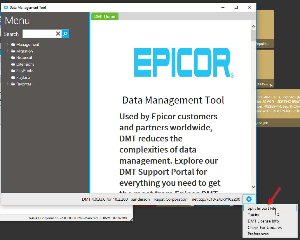Click the blue search magnifier button
300x240 pixels.
pos(65,34)
